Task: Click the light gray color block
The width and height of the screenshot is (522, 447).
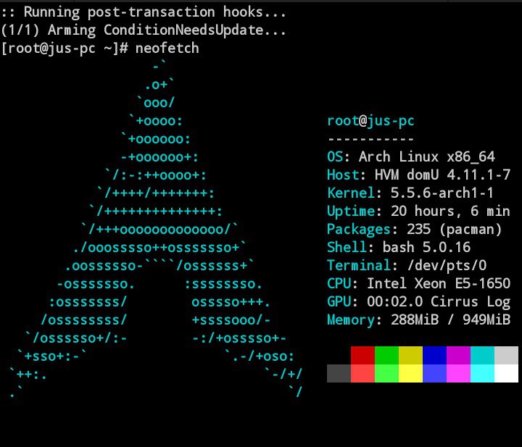Action: [506, 355]
